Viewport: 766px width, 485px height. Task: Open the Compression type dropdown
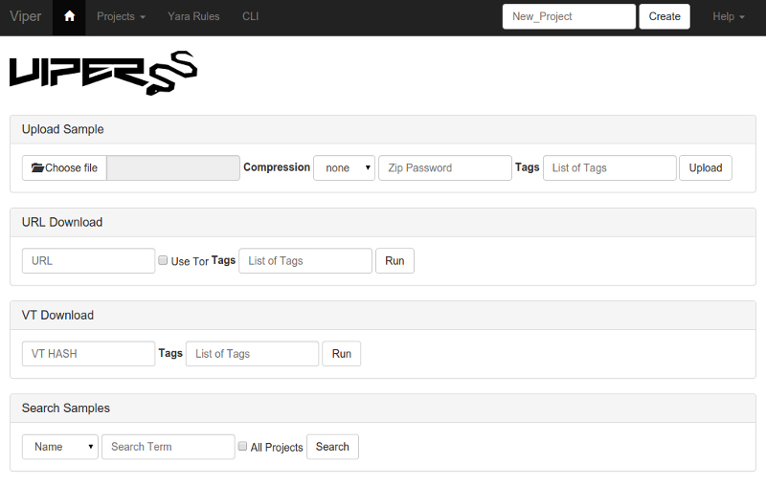344,167
